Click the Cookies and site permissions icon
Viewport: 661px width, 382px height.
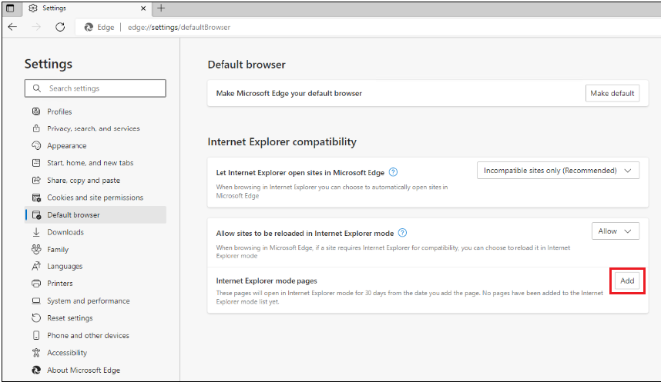pos(36,198)
